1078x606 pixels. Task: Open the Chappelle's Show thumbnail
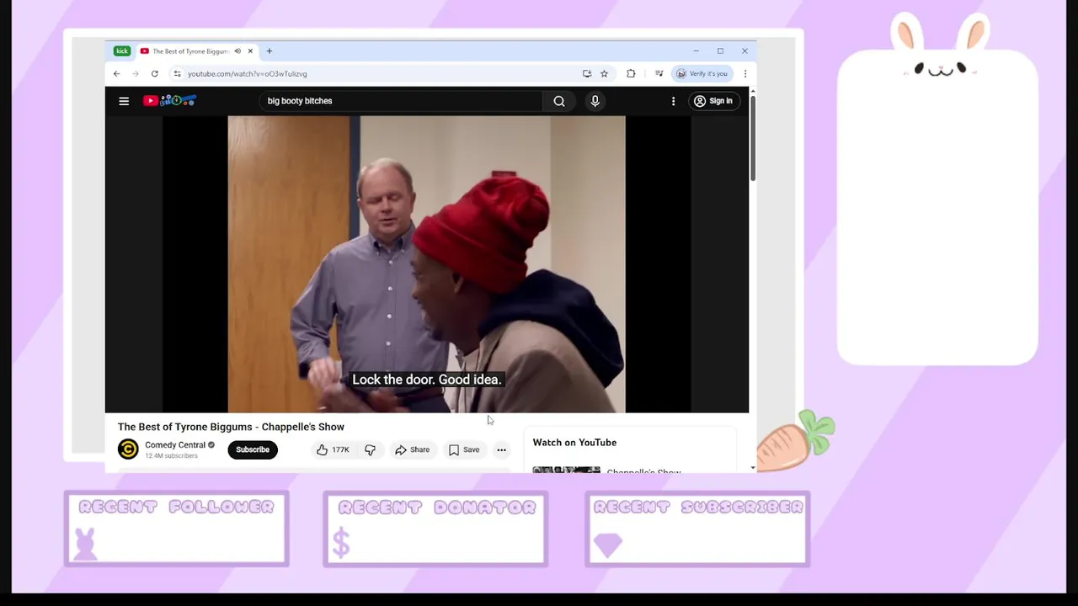pyautogui.click(x=567, y=469)
